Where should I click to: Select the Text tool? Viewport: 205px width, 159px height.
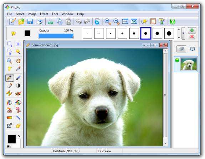click(x=10, y=68)
